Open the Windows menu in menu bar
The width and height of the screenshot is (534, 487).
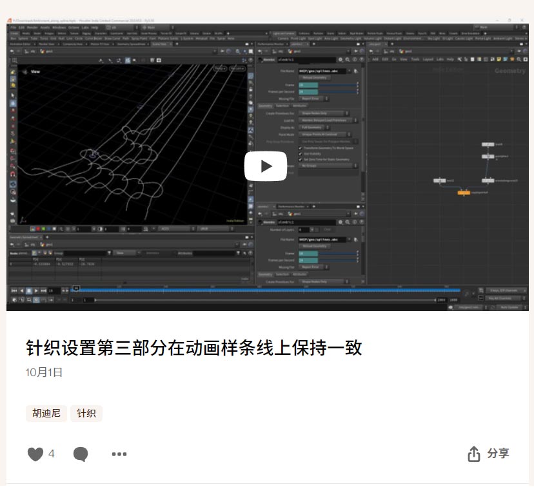tap(59, 28)
